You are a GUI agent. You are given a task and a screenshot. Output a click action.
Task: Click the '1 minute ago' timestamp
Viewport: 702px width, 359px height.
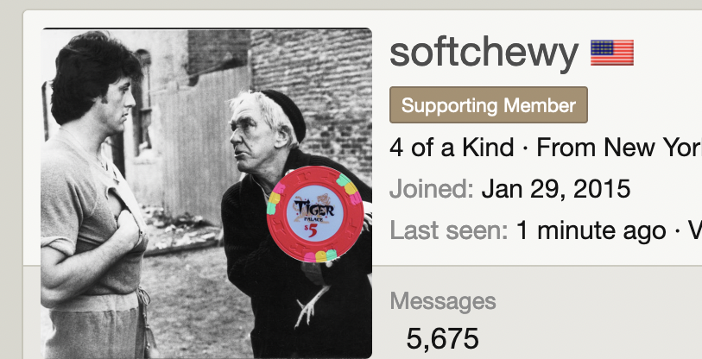[591, 230]
